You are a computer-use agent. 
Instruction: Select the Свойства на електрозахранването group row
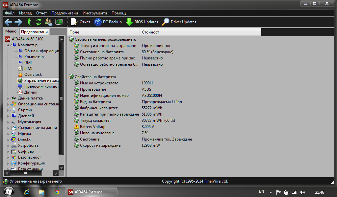103,39
